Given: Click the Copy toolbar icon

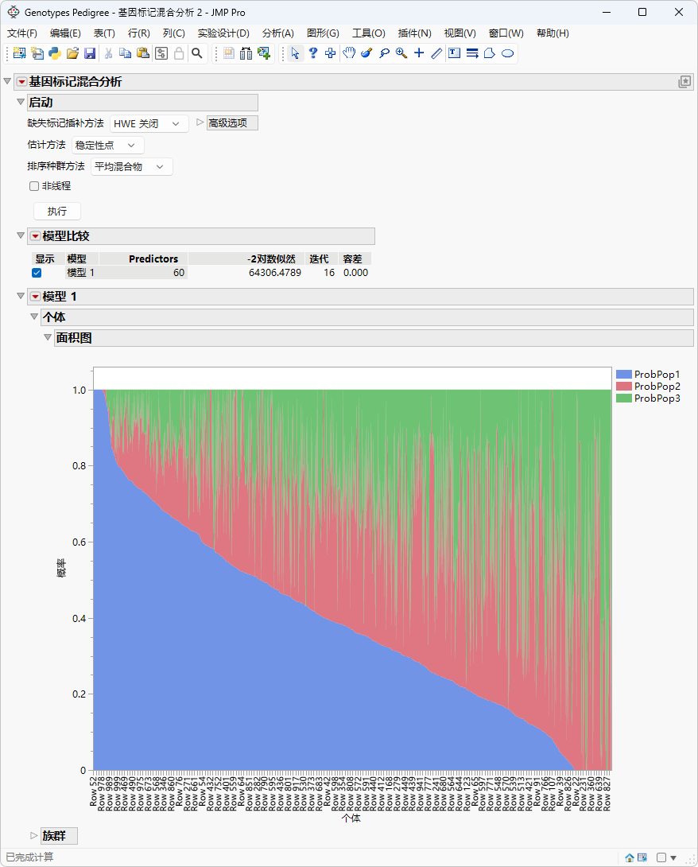Looking at the screenshot, I should pyautogui.click(x=126, y=53).
